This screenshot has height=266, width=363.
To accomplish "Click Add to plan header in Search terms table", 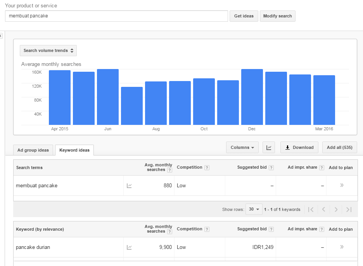I will 341,168.
